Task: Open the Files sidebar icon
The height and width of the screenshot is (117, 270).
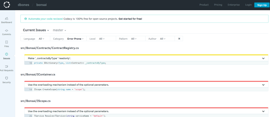Action: point(7,42)
